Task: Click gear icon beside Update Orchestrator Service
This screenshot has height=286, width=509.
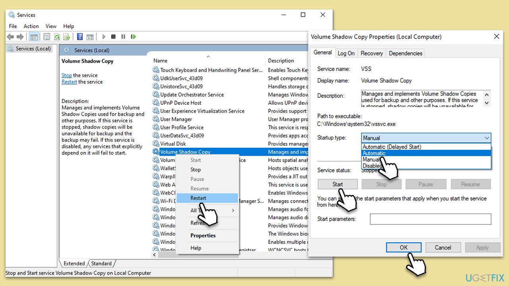Action: coord(156,95)
